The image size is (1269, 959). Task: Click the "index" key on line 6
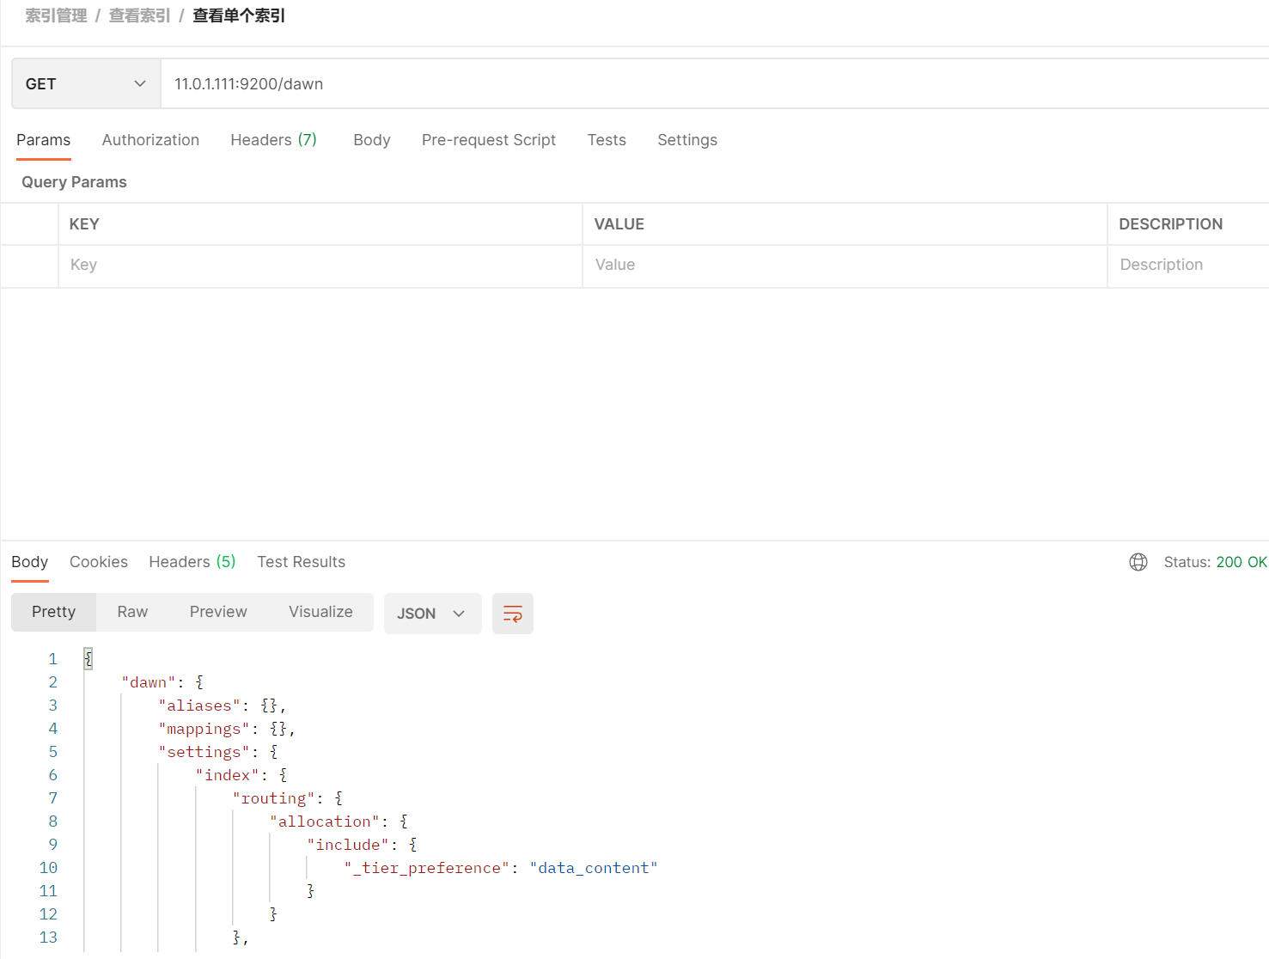tap(227, 775)
